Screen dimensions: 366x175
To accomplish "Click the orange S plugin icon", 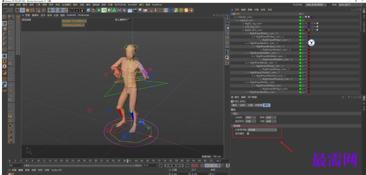I will click(186, 10).
